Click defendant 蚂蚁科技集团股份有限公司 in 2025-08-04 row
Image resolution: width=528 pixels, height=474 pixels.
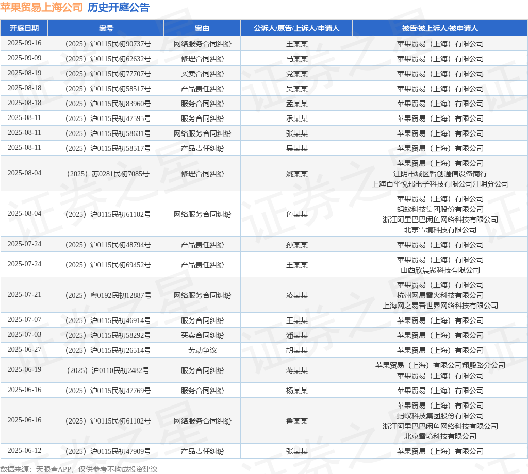(x=440, y=209)
